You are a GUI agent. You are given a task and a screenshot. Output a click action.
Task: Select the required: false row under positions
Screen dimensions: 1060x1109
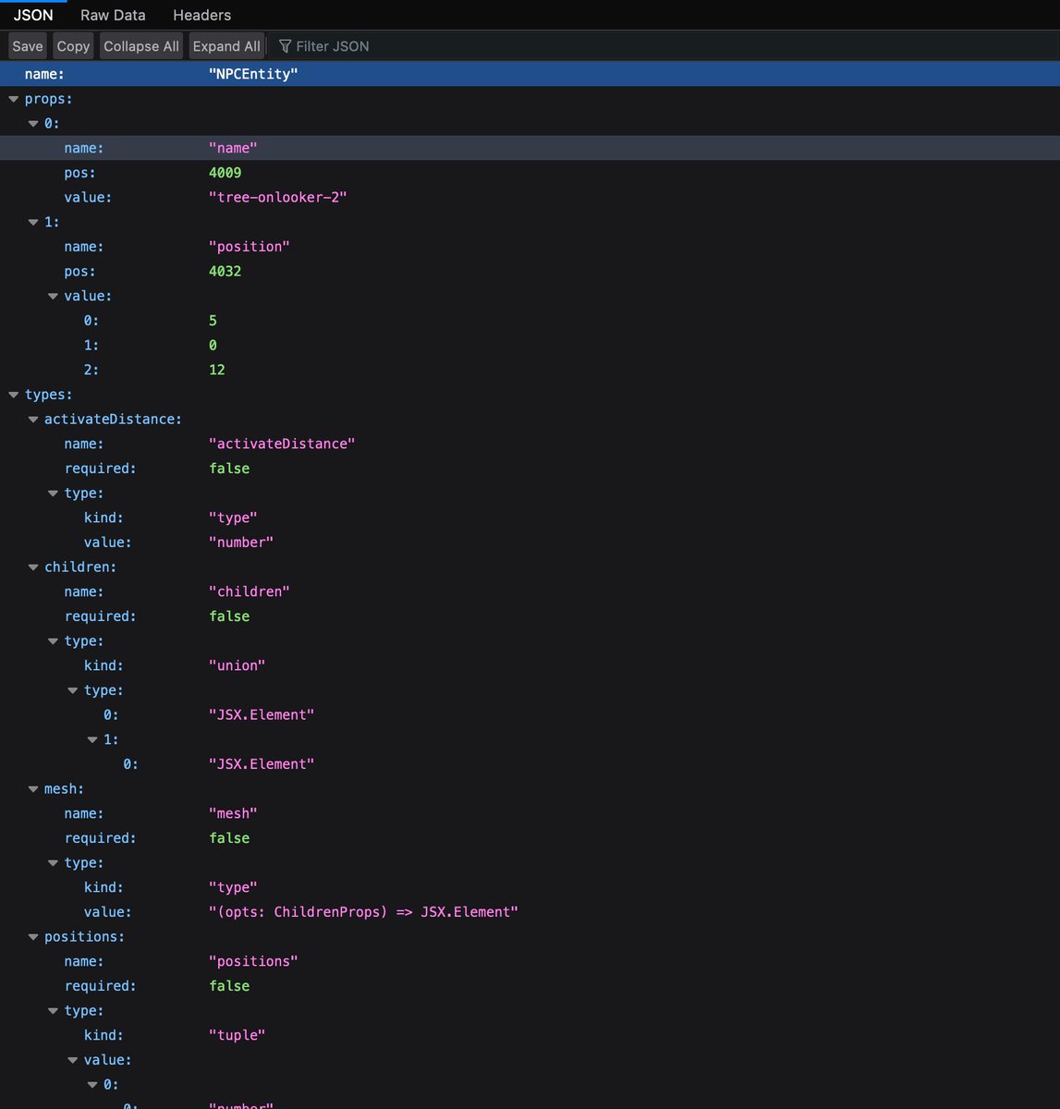530,986
